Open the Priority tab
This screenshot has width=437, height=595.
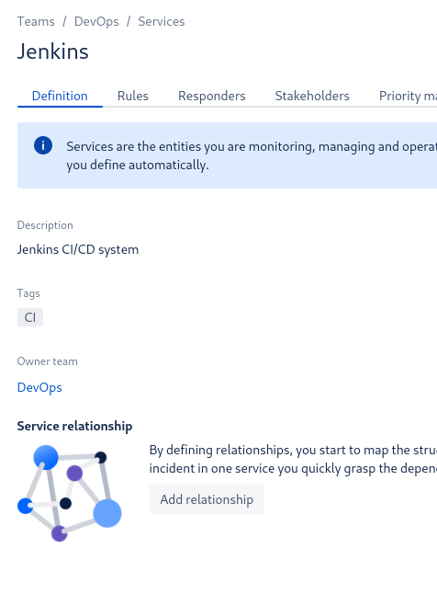[x=408, y=96]
